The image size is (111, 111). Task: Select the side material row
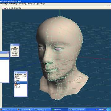click(x=21, y=80)
